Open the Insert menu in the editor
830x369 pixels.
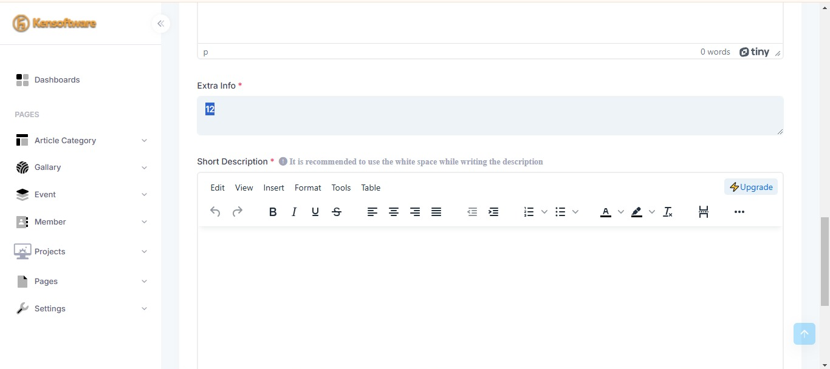[273, 188]
